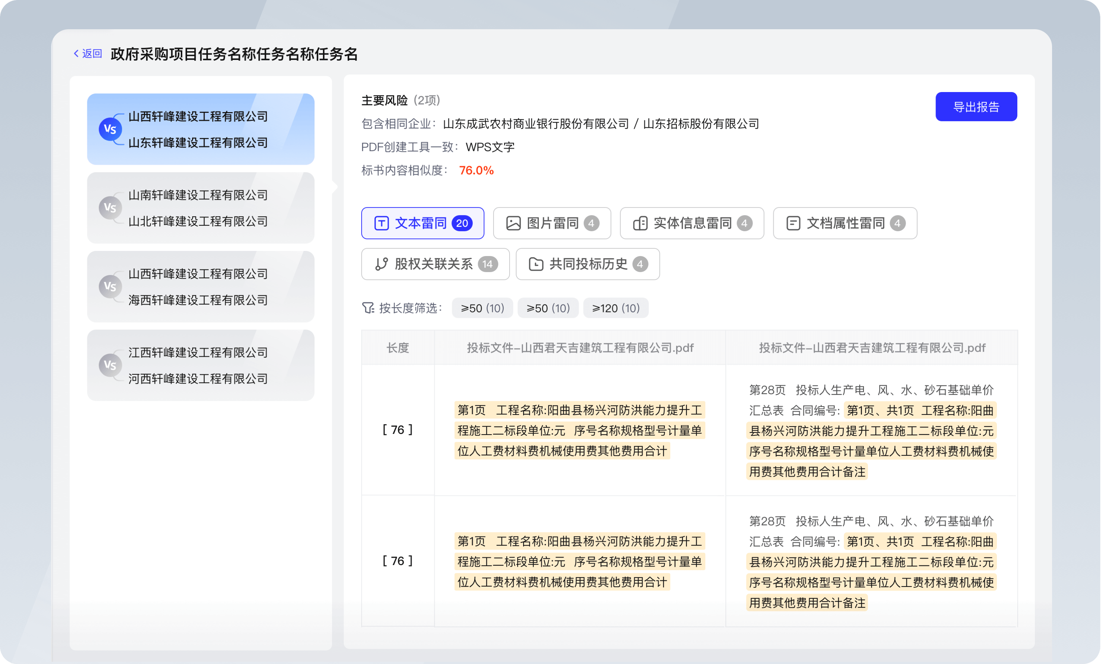
Task: Select the 山南轩峰 vs 山北轩峰 comparison card
Action: click(x=200, y=208)
